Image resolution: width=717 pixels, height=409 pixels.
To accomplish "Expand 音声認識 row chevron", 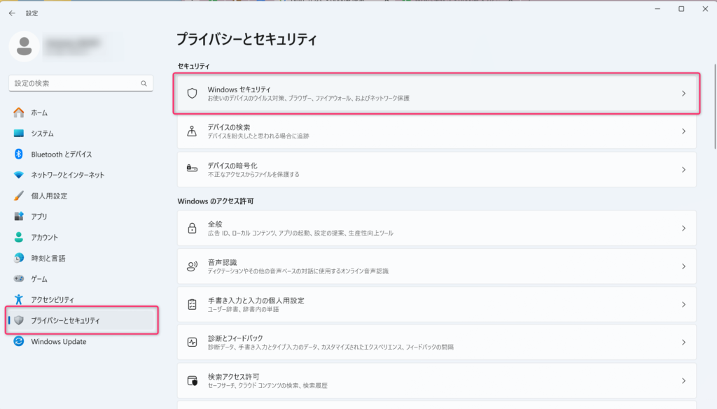I will 683,266.
